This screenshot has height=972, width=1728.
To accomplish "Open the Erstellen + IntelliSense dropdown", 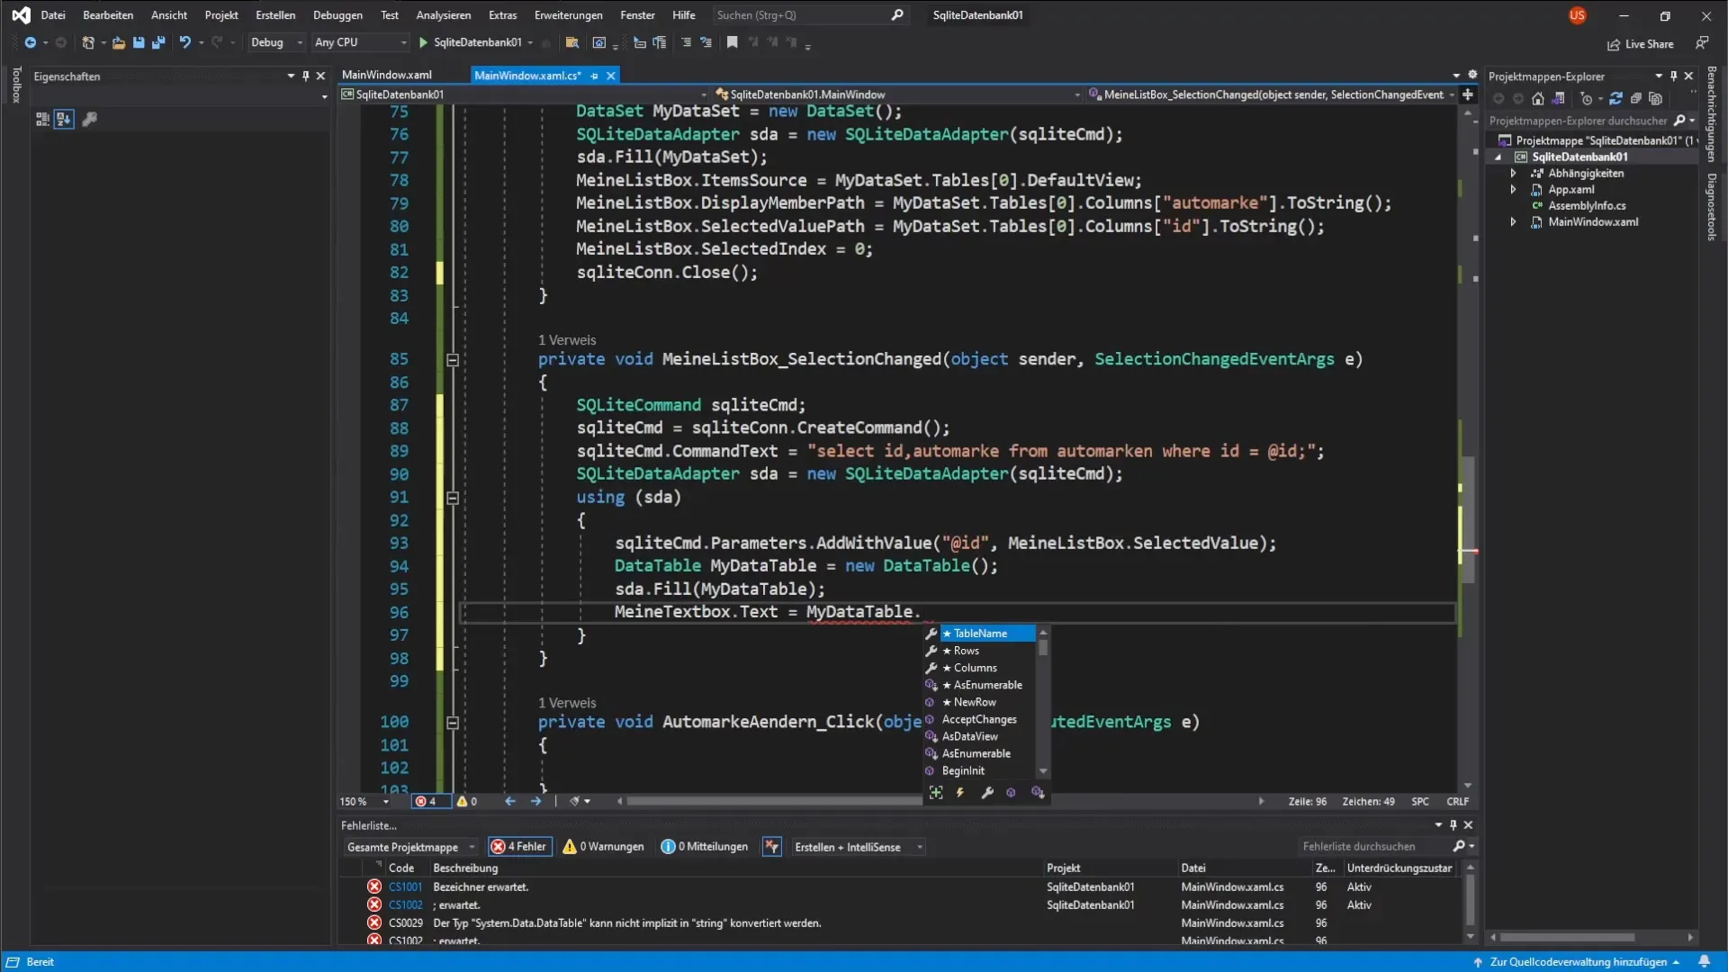I will click(859, 847).
